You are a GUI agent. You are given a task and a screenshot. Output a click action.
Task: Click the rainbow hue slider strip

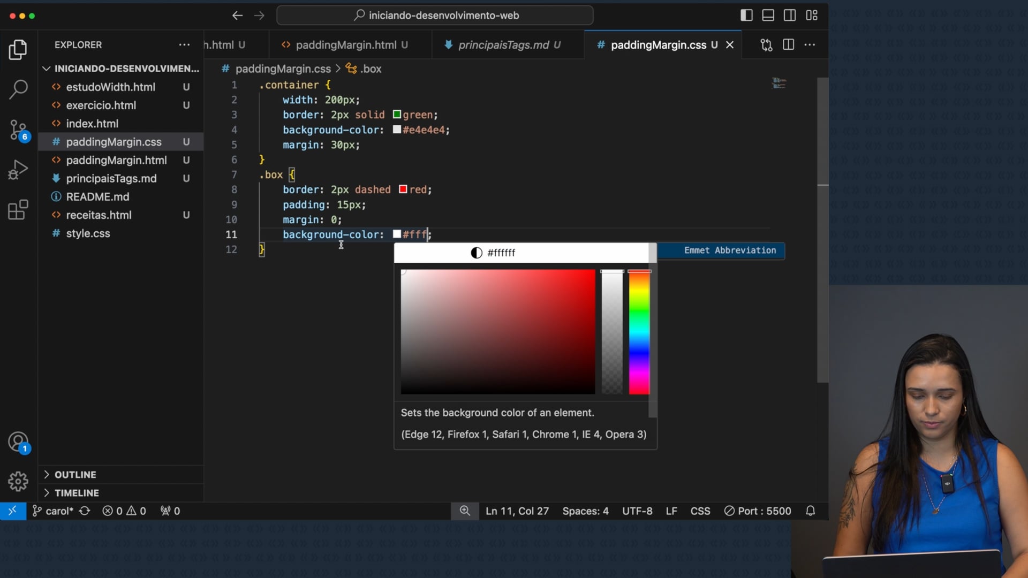(x=639, y=332)
